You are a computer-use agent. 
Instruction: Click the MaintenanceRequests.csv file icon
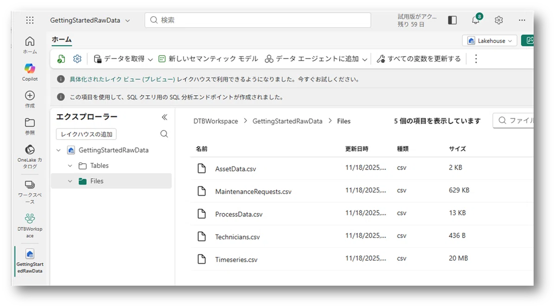202,191
